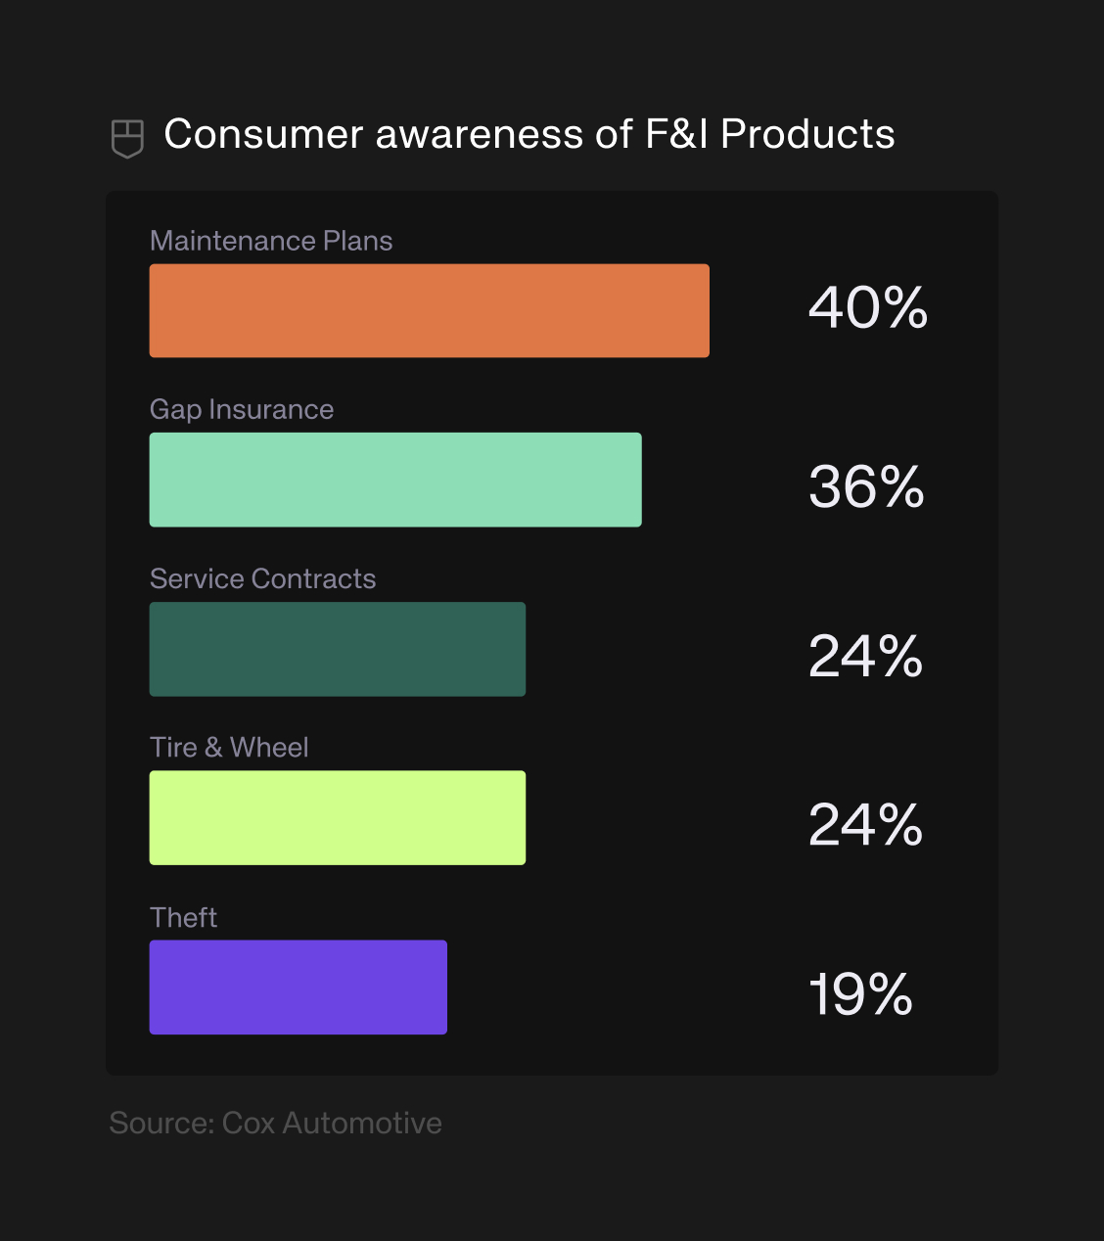Click the dark green Service Contracts bar
1104x1241 pixels.
[337, 649]
